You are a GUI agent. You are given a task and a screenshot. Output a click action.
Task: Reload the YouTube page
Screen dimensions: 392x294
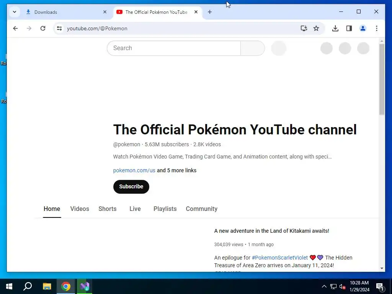pos(43,28)
